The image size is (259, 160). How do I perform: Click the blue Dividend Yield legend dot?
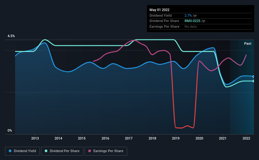[10, 151]
